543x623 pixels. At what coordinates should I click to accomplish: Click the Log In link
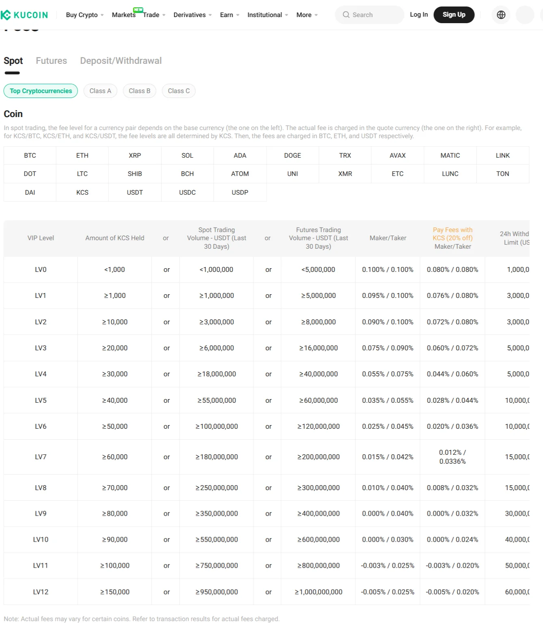coord(419,15)
